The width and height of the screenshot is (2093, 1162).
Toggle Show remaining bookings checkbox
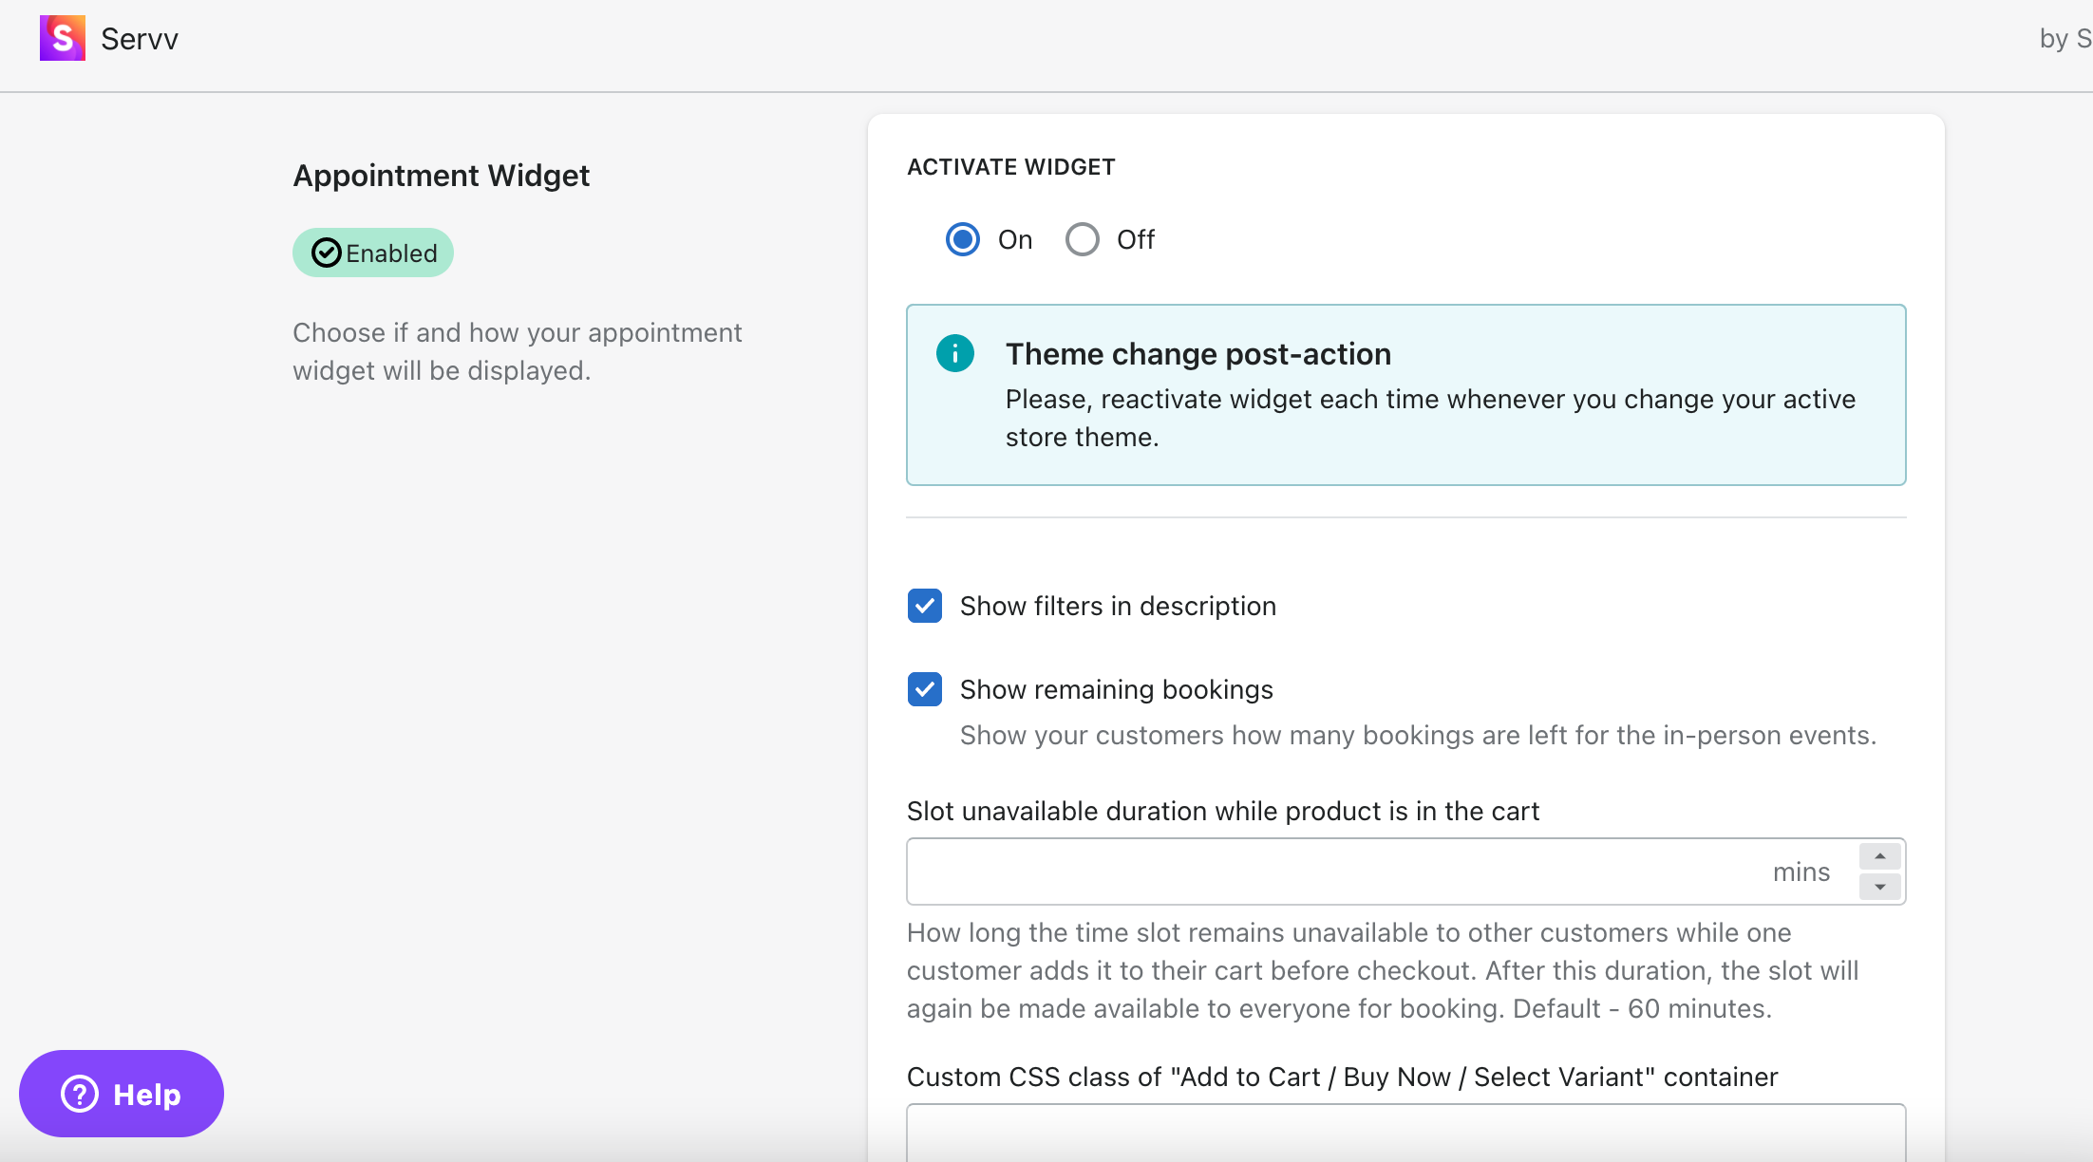pyautogui.click(x=924, y=689)
